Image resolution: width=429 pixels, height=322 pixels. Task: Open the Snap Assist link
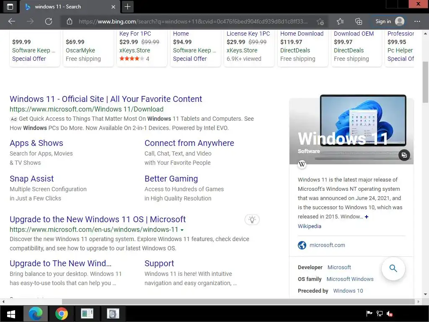[32, 179]
